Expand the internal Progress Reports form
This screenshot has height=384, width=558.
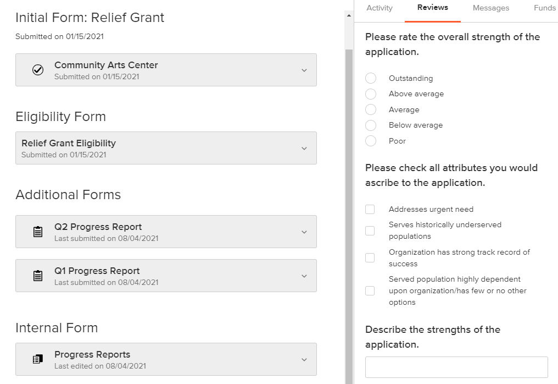(x=304, y=360)
